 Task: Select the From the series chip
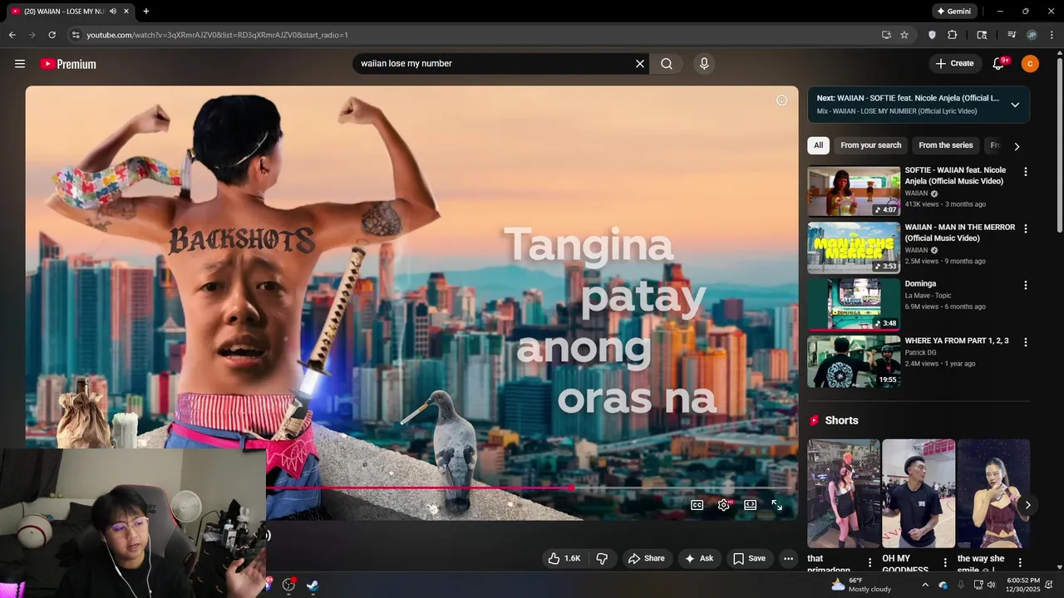945,145
